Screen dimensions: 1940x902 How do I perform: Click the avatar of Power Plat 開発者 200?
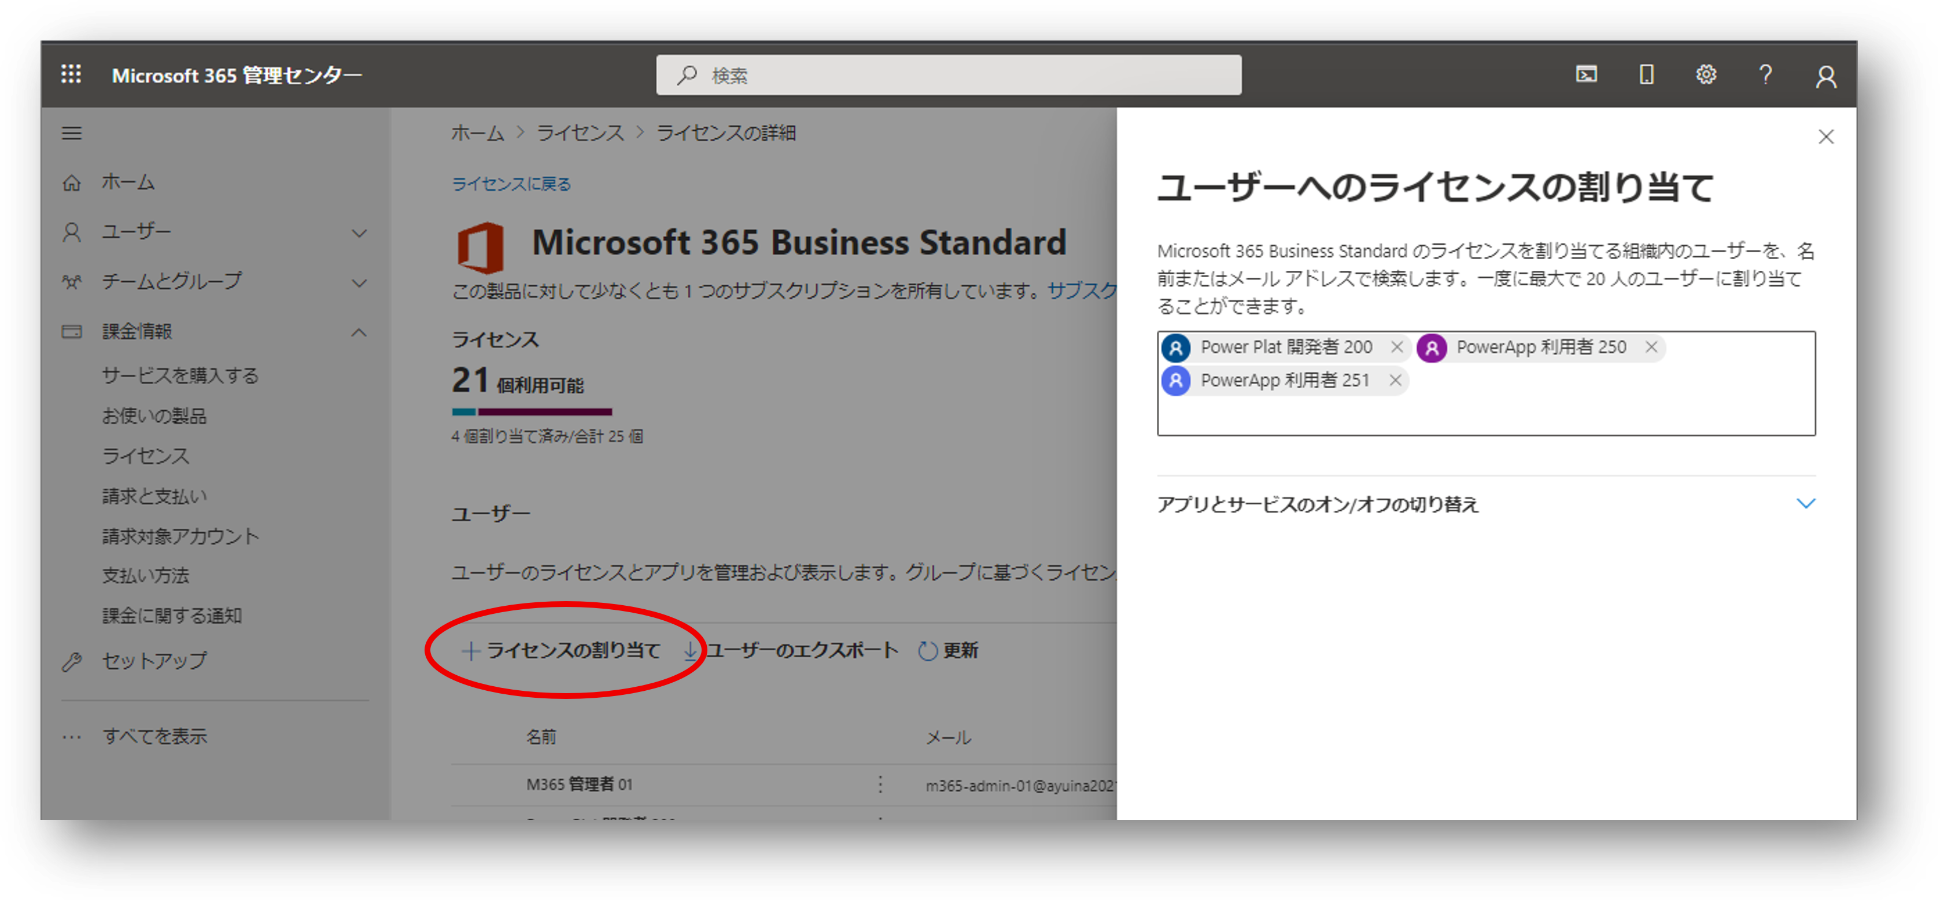(1175, 347)
